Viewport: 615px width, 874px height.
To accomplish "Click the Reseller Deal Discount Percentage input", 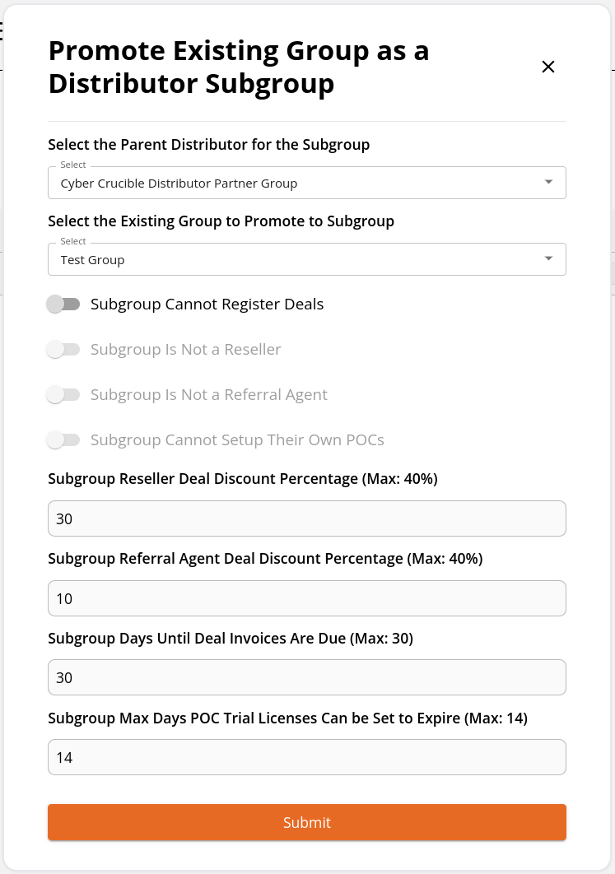I will tap(306, 518).
